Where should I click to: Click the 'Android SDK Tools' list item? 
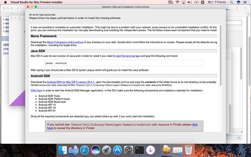(x=49, y=96)
